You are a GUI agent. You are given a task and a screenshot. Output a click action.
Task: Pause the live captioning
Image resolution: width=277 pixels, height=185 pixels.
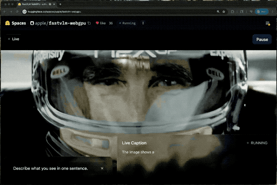pyautogui.click(x=262, y=39)
